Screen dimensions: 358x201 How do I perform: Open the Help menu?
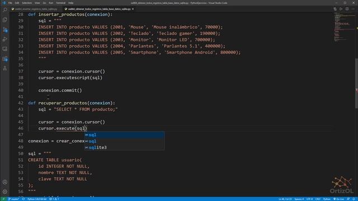pyautogui.click(x=71, y=3)
